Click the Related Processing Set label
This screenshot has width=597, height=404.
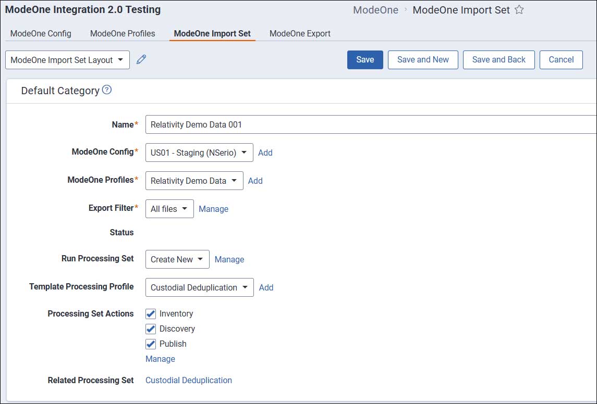91,381
